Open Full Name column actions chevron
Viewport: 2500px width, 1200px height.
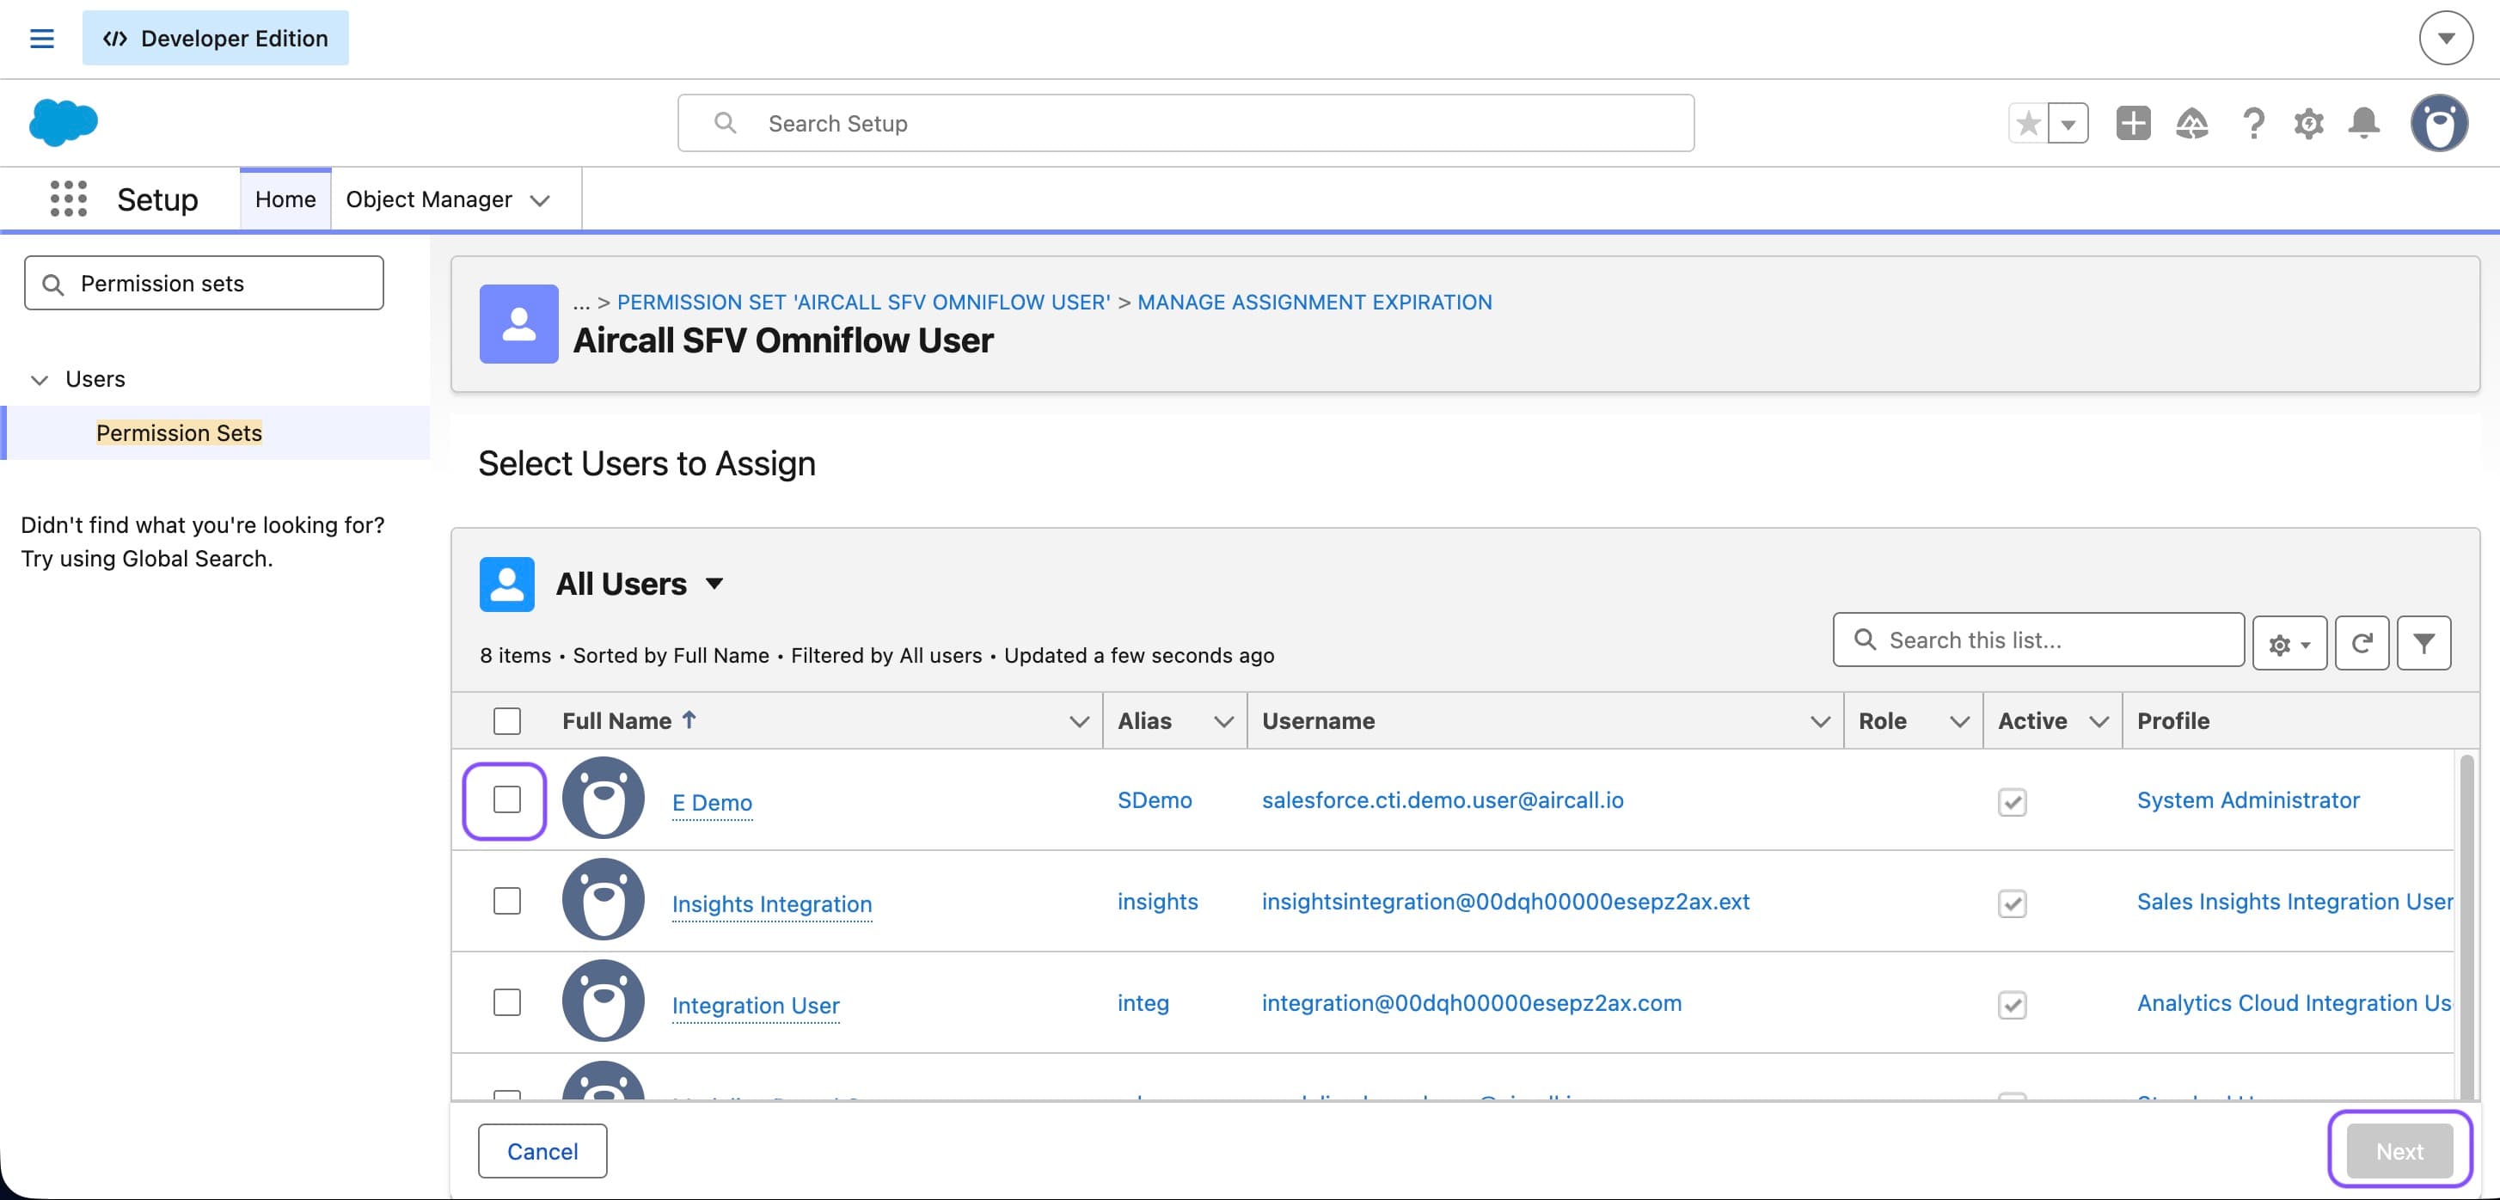[x=1078, y=722]
